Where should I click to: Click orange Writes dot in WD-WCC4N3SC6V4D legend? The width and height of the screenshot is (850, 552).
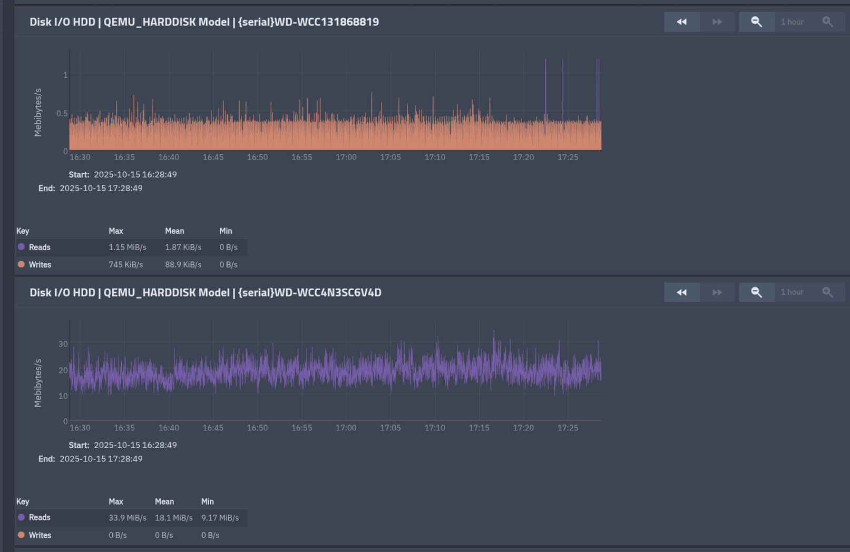tap(21, 535)
